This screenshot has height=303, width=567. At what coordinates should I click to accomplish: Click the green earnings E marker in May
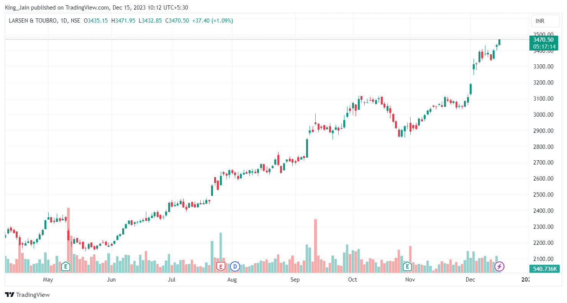pos(66,266)
